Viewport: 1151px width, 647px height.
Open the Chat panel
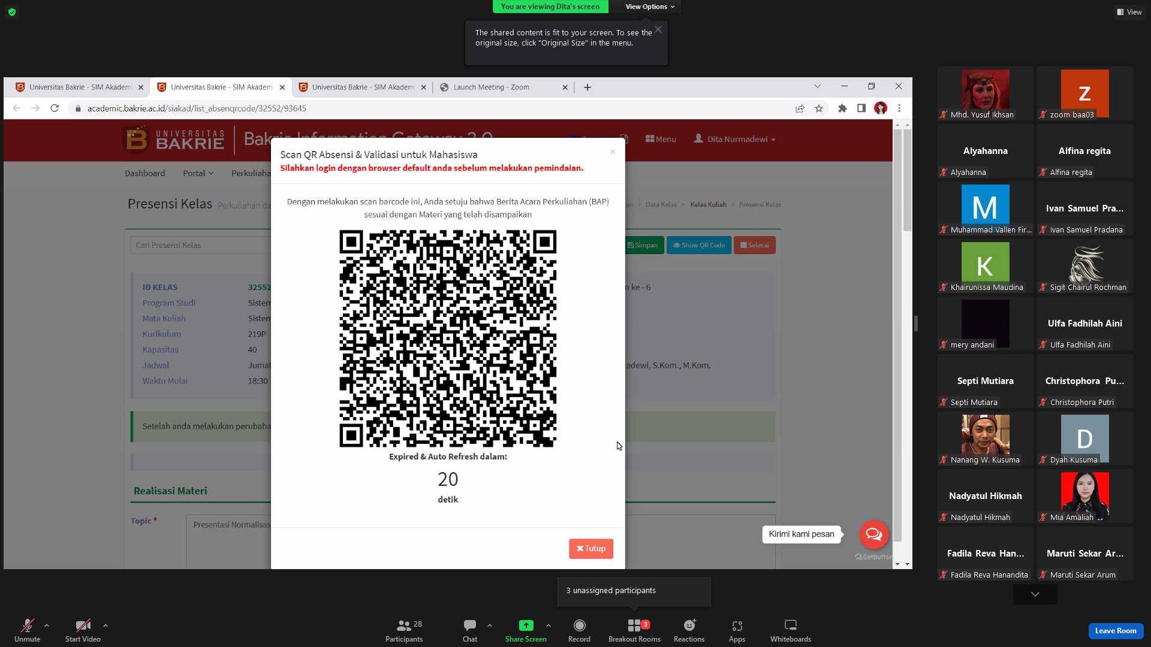470,630
